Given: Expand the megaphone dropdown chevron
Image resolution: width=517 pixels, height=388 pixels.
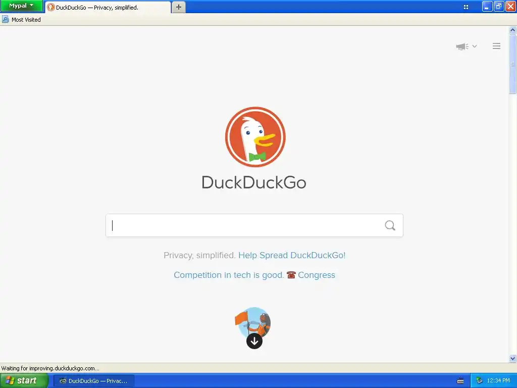Looking at the screenshot, I should [475, 46].
